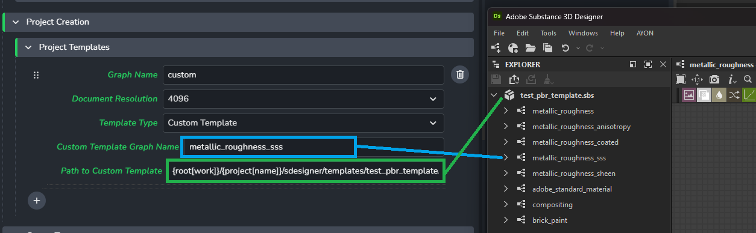Open the Redo history dropdown arrow
The image size is (756, 233).
point(602,48)
